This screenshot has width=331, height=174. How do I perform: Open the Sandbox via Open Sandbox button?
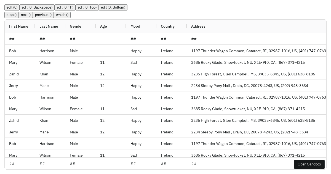click(309, 164)
